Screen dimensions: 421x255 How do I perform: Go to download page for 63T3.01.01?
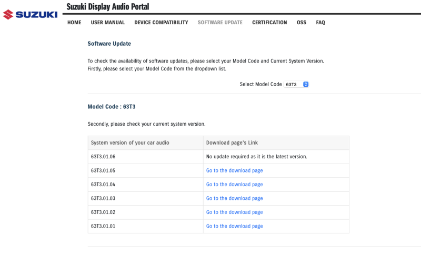tap(234, 226)
